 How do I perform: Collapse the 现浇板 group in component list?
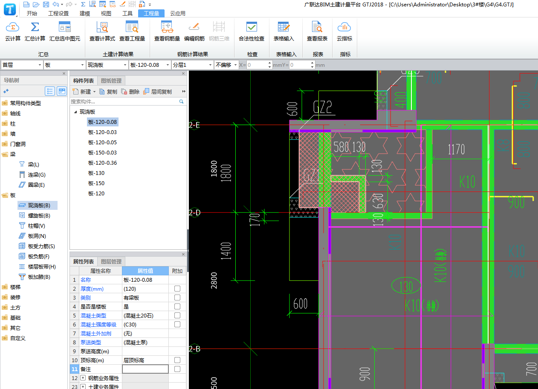tap(75, 112)
